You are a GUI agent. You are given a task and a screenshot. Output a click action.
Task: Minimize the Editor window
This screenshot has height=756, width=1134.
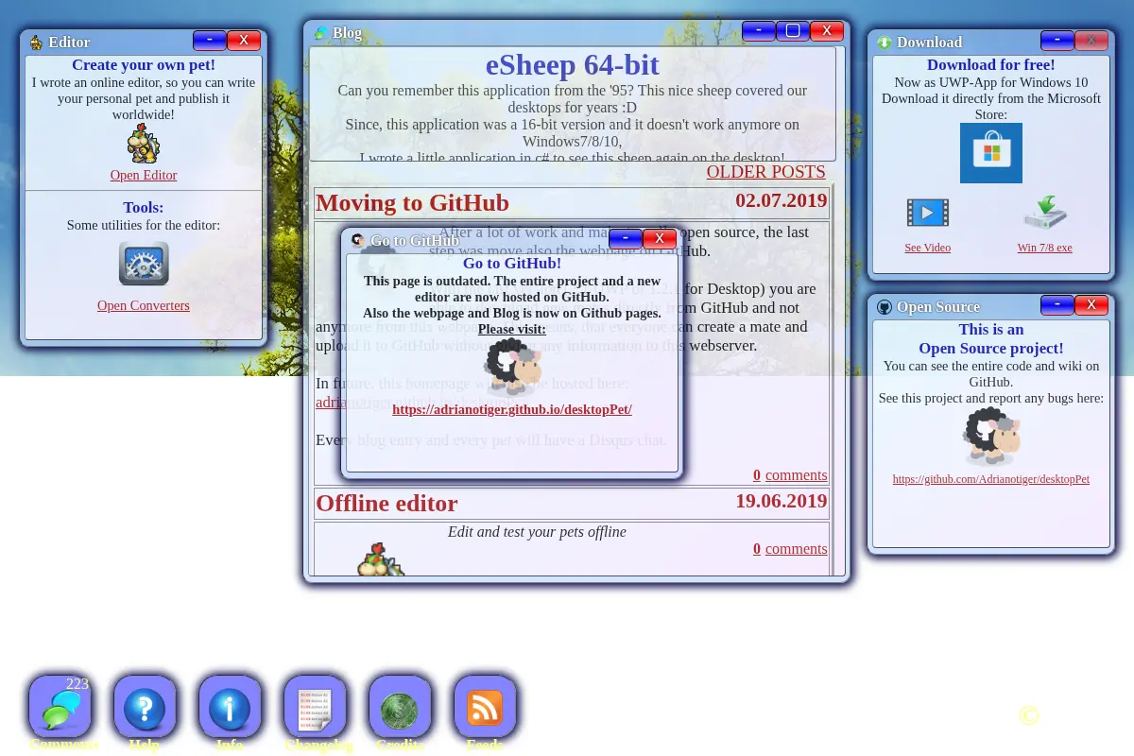(x=210, y=40)
